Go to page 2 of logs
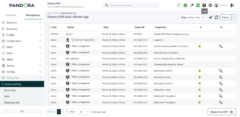This screenshot has width=240, height=117. point(63,112)
